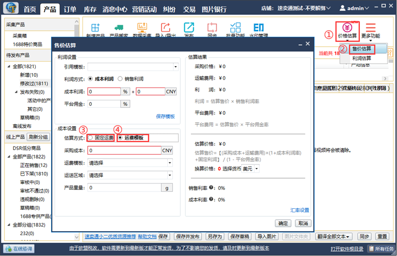The width and height of the screenshot is (397, 256).
Task: Click the 帮助文档 link
Action: point(147,237)
